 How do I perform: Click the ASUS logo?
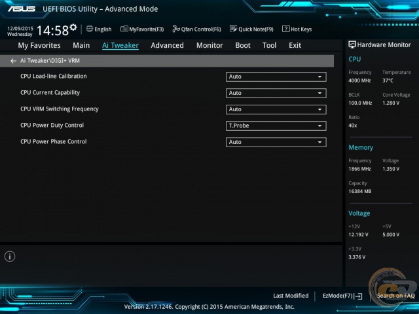pyautogui.click(x=22, y=9)
